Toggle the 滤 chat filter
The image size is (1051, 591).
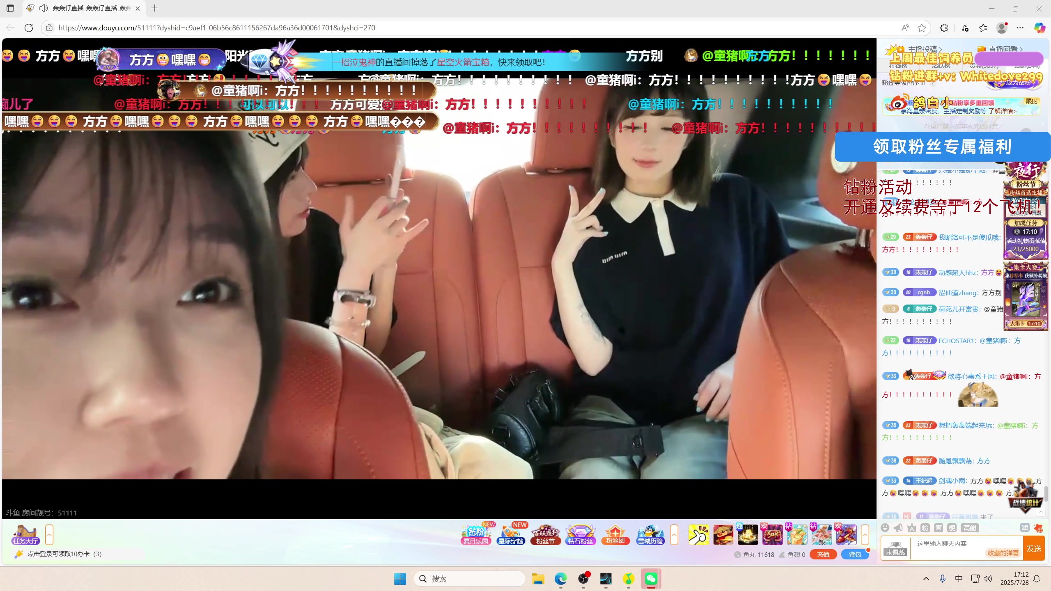pos(1025,528)
